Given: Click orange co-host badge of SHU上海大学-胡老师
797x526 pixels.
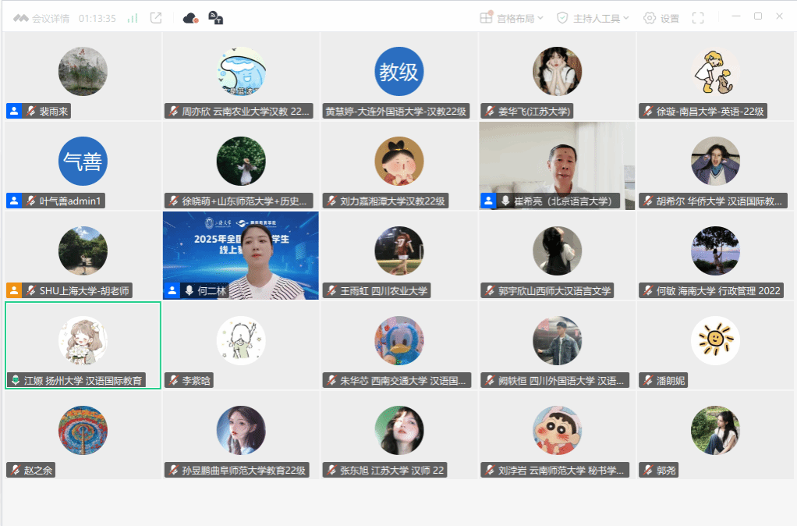Looking at the screenshot, I should (14, 291).
